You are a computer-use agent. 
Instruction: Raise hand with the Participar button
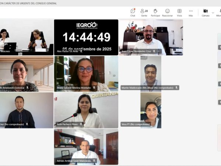tap(155, 13)
